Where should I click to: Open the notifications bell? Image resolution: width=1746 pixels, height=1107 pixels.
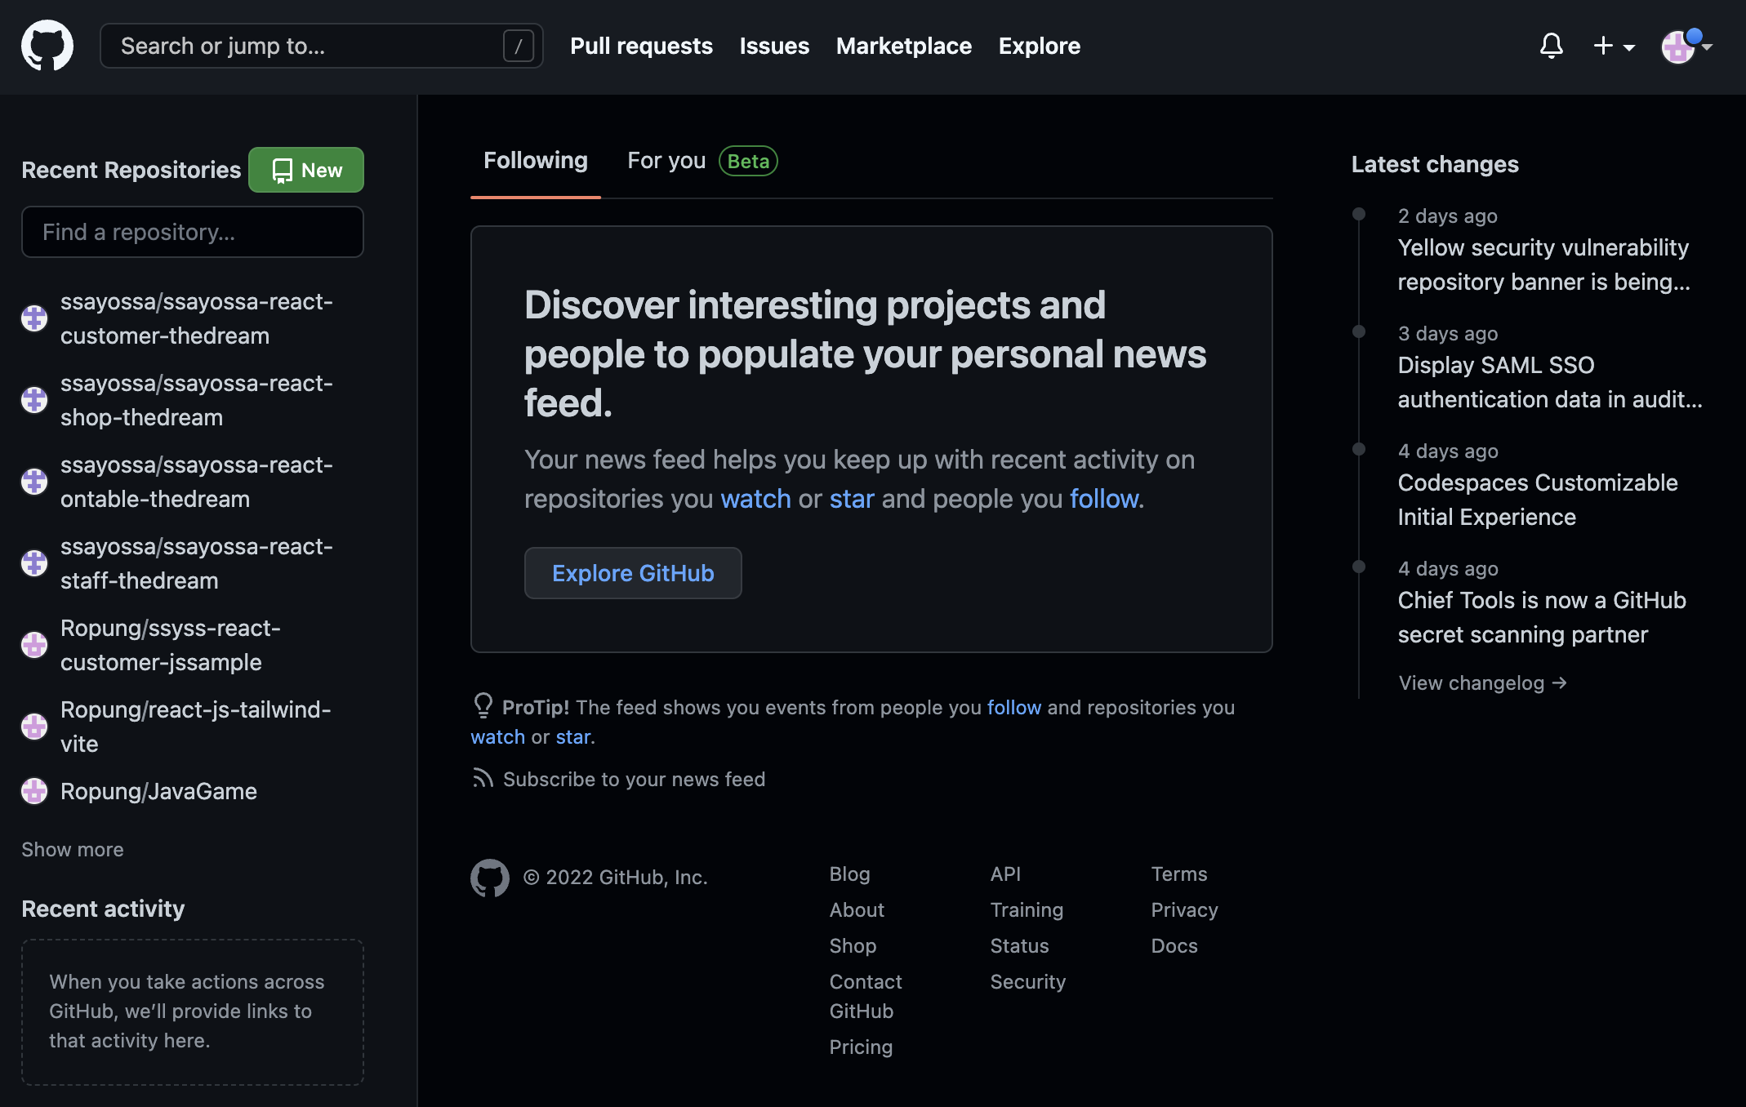point(1551,46)
